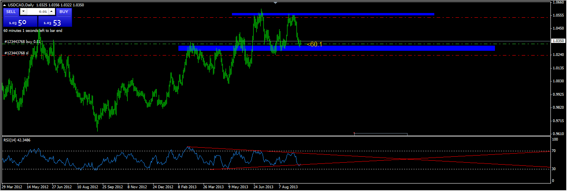567x191 pixels.
Task: Click the '<60.1' text label on the chart
Action: click(315, 44)
